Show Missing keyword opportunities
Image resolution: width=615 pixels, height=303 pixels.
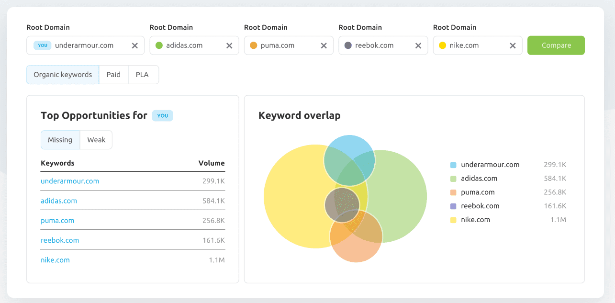point(60,140)
